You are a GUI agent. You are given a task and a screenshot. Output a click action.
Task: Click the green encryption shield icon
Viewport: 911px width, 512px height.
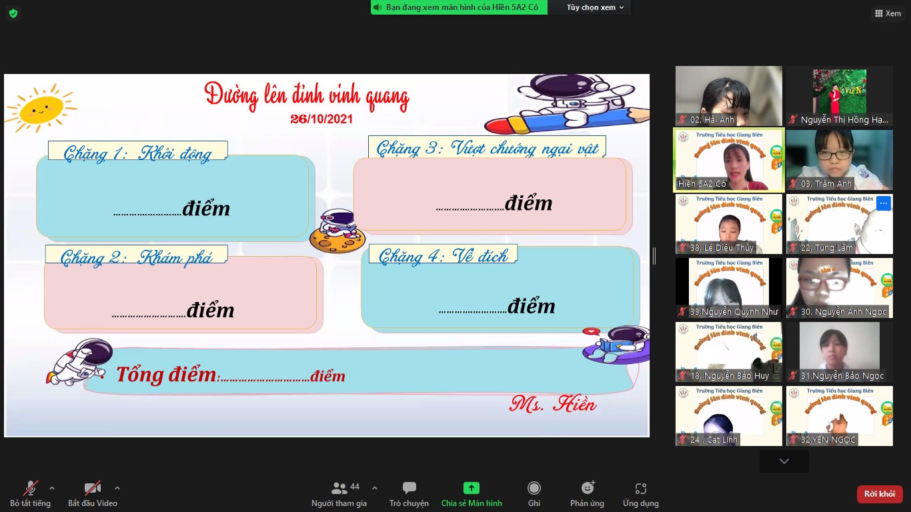(13, 13)
